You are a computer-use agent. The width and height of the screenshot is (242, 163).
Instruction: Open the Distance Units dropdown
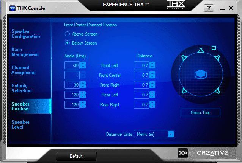[x=171, y=134]
